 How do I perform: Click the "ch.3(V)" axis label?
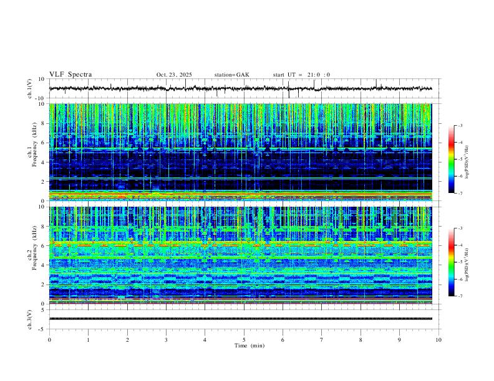coord(31,320)
